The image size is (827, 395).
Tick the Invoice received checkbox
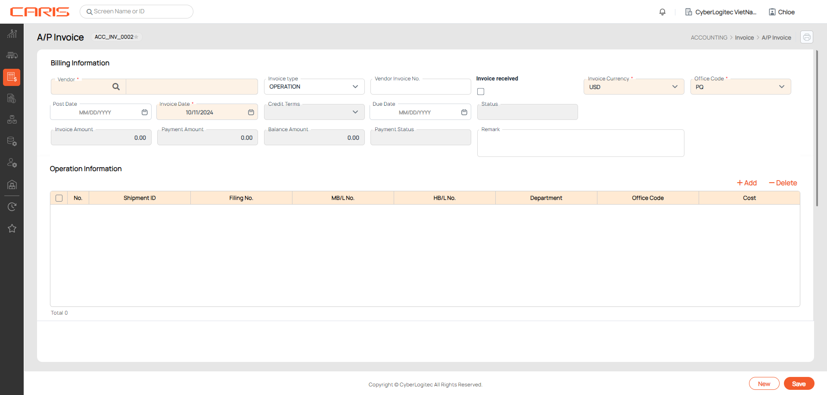[481, 92]
